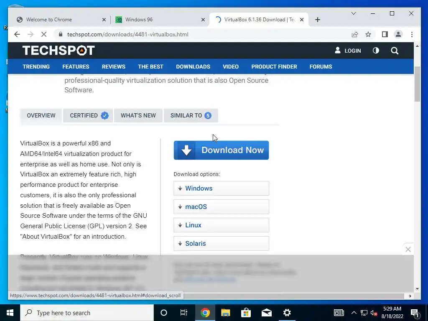
Task: Open the VIDEO nav item
Action: tap(231, 66)
